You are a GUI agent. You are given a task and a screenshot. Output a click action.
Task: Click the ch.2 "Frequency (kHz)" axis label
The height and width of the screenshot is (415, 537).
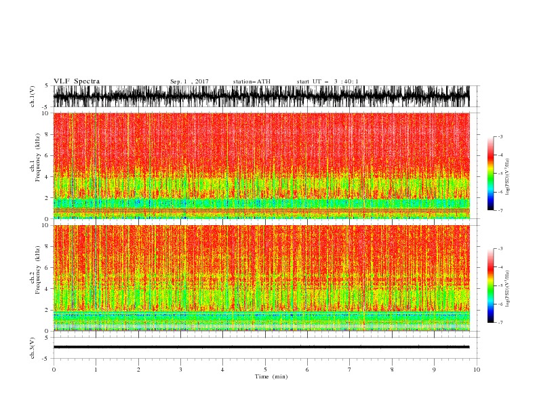click(x=38, y=270)
